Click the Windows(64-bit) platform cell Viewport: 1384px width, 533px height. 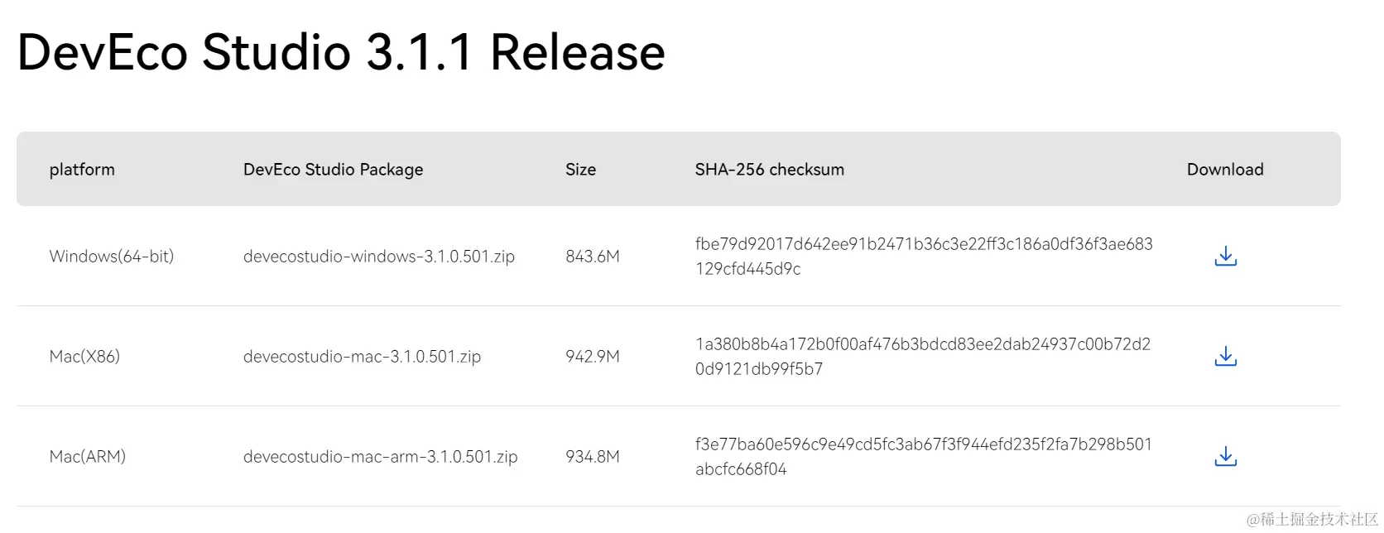(x=112, y=257)
